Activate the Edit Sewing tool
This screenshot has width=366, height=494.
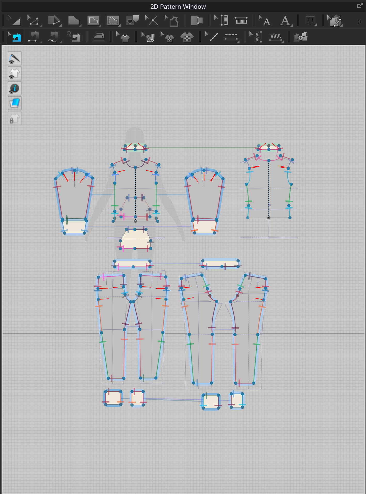(x=14, y=37)
